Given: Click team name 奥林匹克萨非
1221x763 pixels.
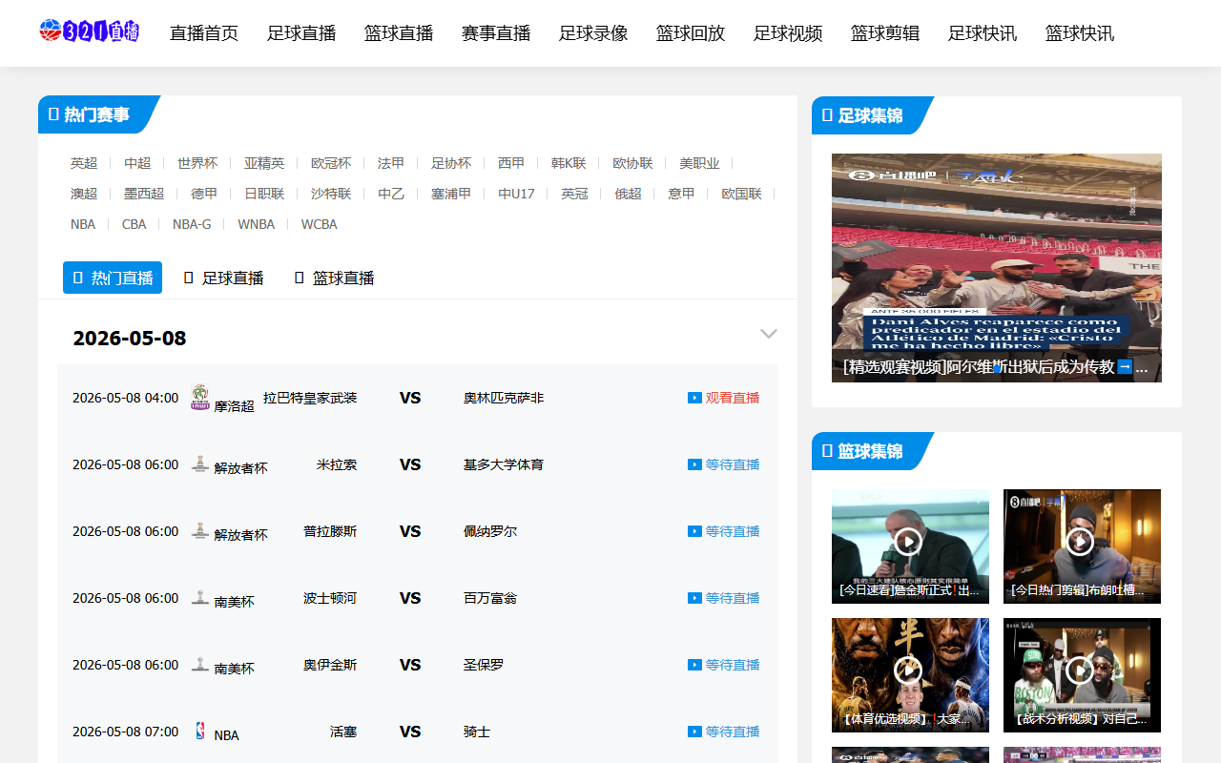Looking at the screenshot, I should coord(504,398).
